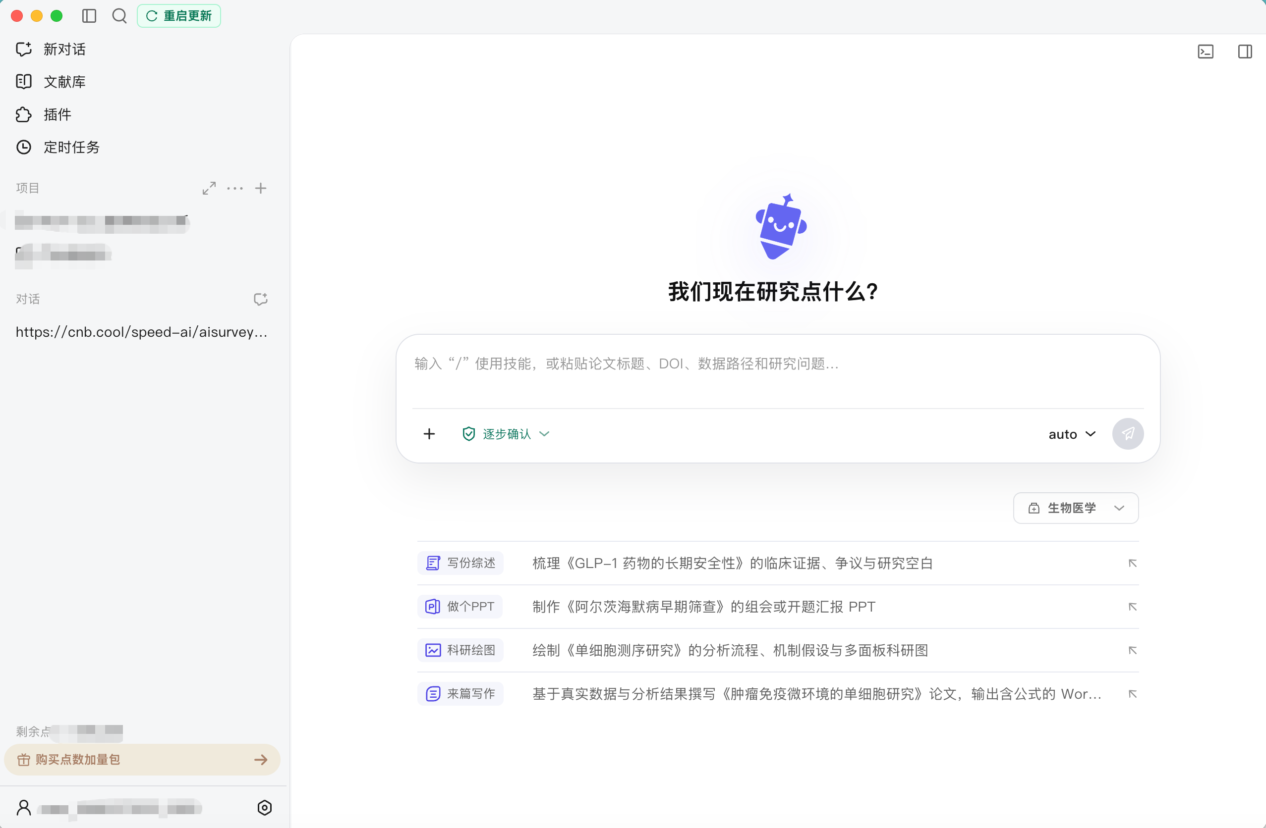Image resolution: width=1266 pixels, height=828 pixels.
Task: Select the 写份综述 skill tag
Action: pyautogui.click(x=460, y=564)
